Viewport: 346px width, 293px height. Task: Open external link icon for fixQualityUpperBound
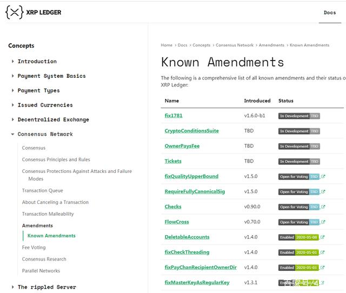click(323, 177)
